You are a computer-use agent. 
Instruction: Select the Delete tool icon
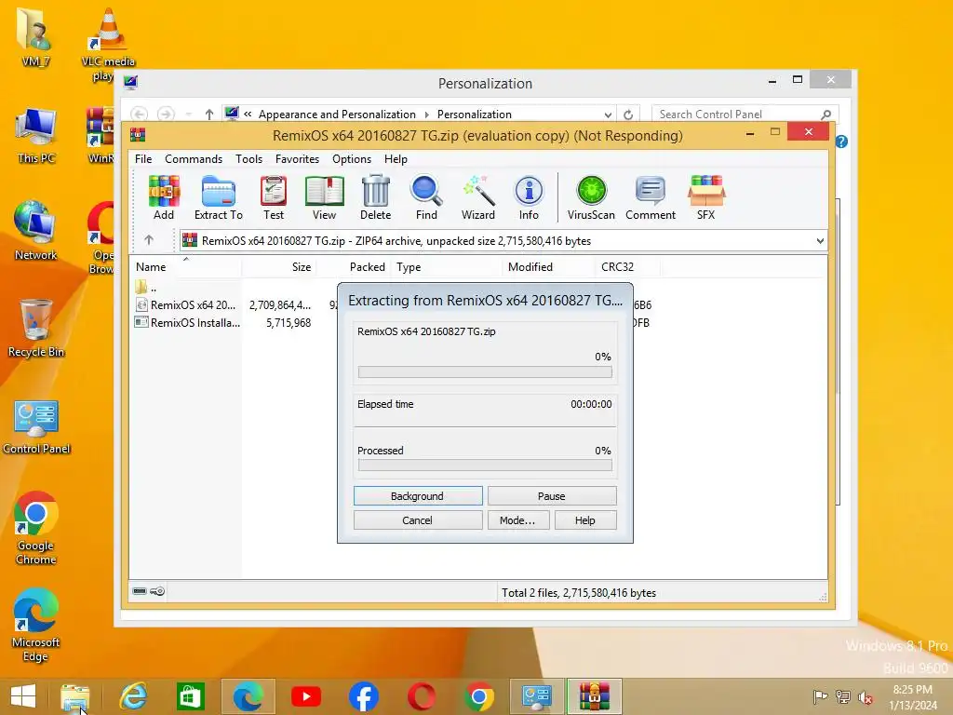point(376,197)
